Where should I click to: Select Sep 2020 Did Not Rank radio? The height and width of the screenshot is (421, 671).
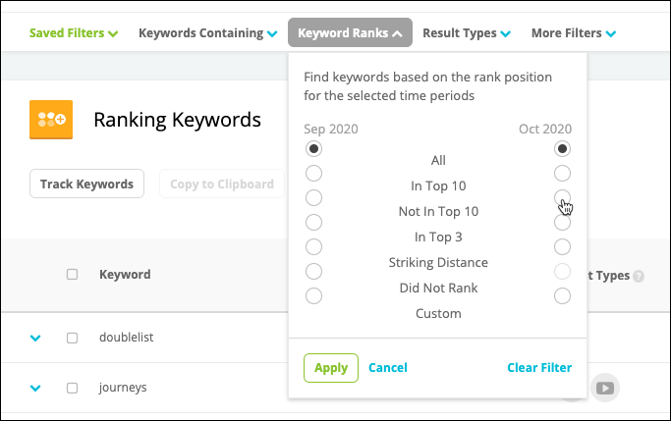(313, 272)
